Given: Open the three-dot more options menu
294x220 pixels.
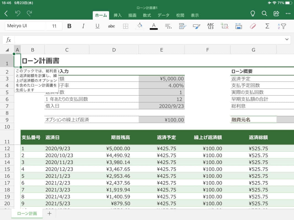Looking at the screenshot, I should 288,13.
